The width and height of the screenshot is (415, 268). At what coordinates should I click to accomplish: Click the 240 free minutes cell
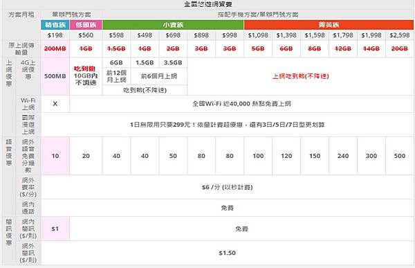[x=343, y=156]
